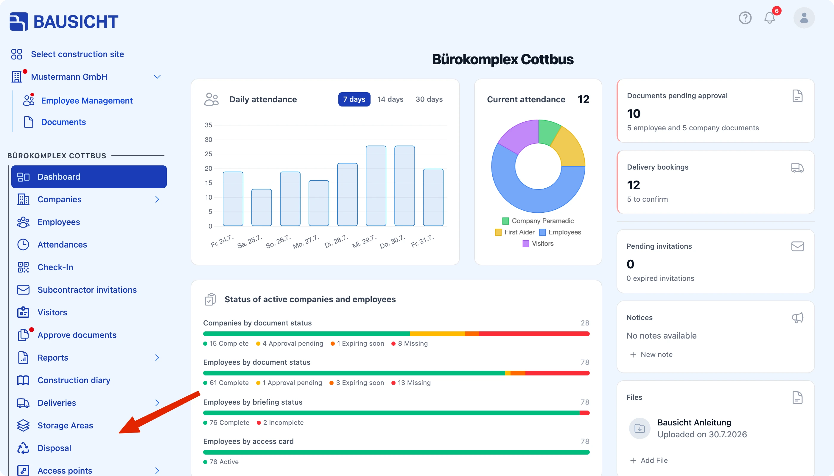Click the Delivery bookings truck icon
This screenshot has height=476, width=834.
point(797,167)
